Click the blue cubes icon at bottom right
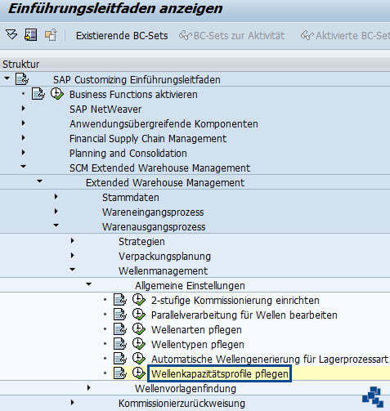The image size is (390, 411). pos(373,397)
